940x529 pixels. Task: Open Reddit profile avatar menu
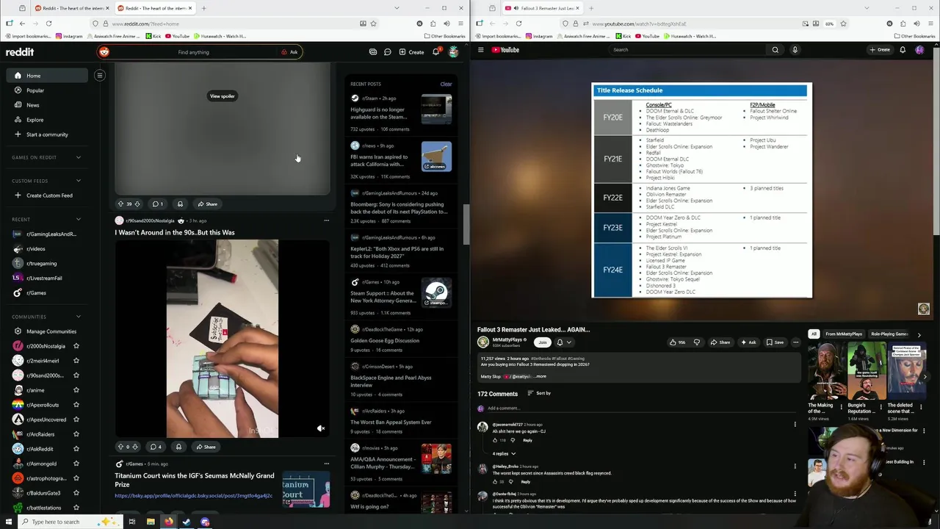pos(454,52)
